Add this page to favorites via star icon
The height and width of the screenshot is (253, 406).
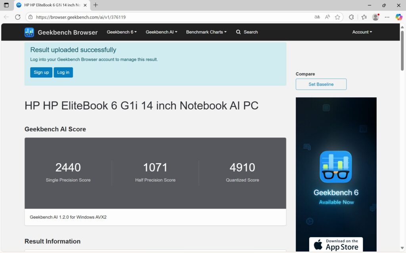[x=337, y=17]
